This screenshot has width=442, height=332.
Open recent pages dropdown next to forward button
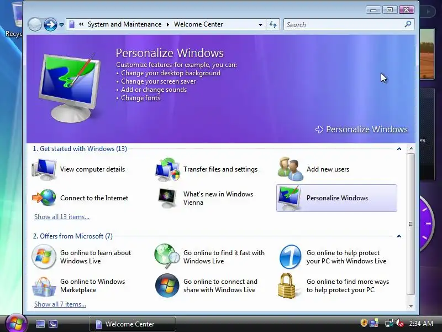pos(61,25)
